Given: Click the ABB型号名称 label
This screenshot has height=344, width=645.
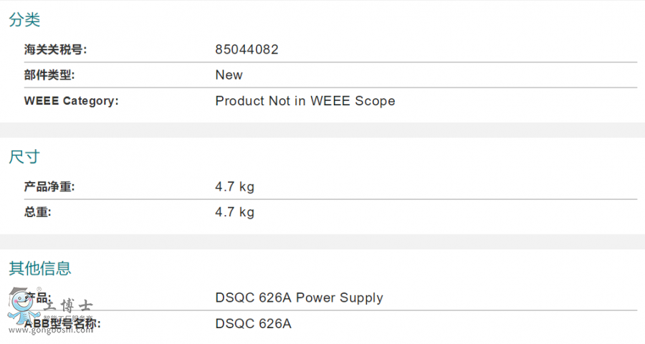Looking at the screenshot, I should (63, 324).
